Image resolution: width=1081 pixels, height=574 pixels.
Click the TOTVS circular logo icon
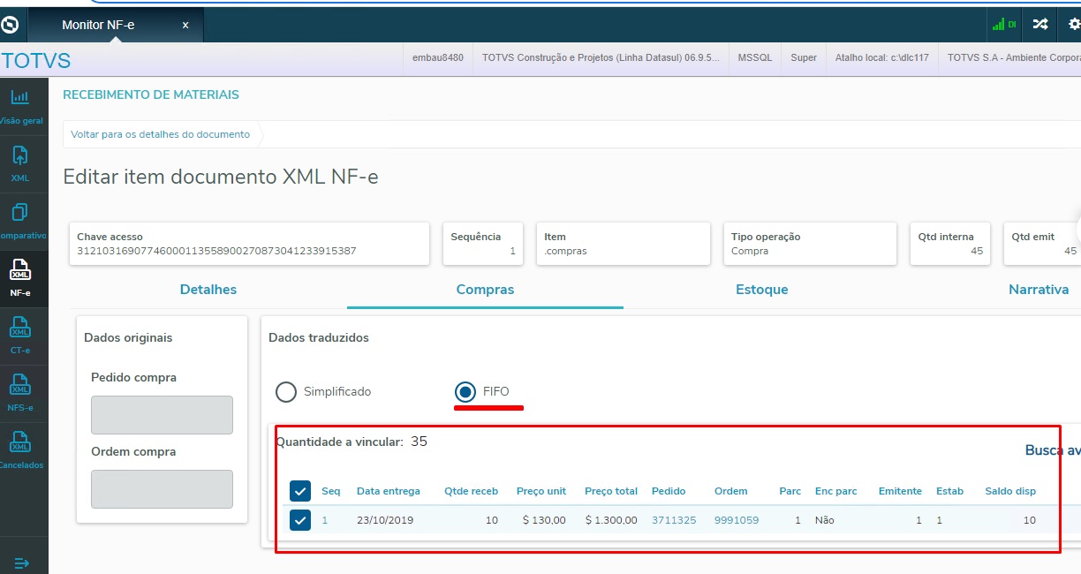[11, 25]
